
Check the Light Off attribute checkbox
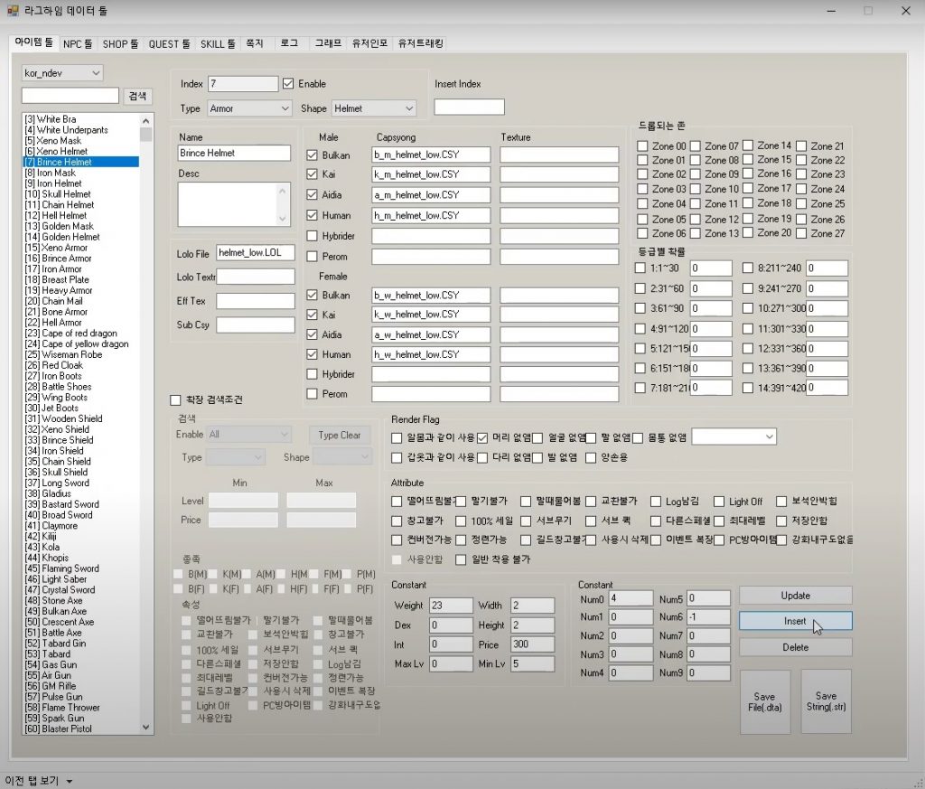coord(718,502)
